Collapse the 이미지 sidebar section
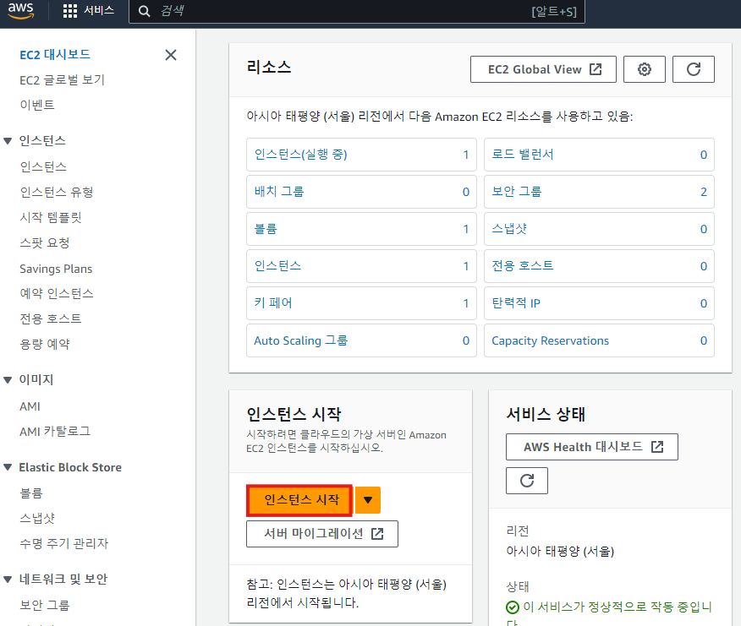Screen dimensions: 741x626 [8, 379]
